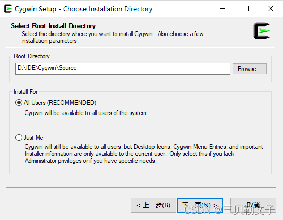Minimize the Cygwin Setup window
Screen dimensions: 283x220
click(222, 8)
